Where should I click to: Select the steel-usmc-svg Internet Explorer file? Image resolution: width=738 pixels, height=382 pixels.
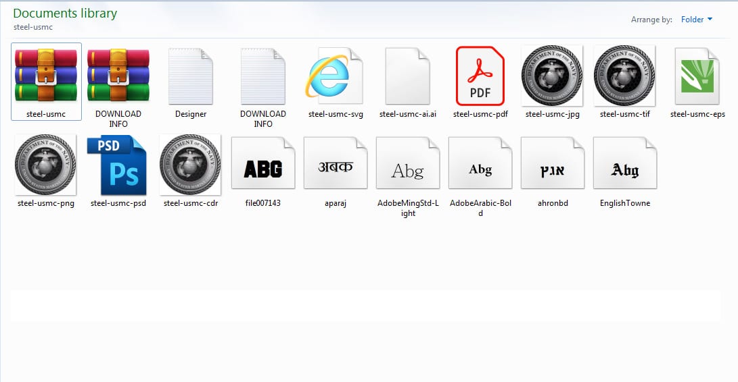(336, 76)
